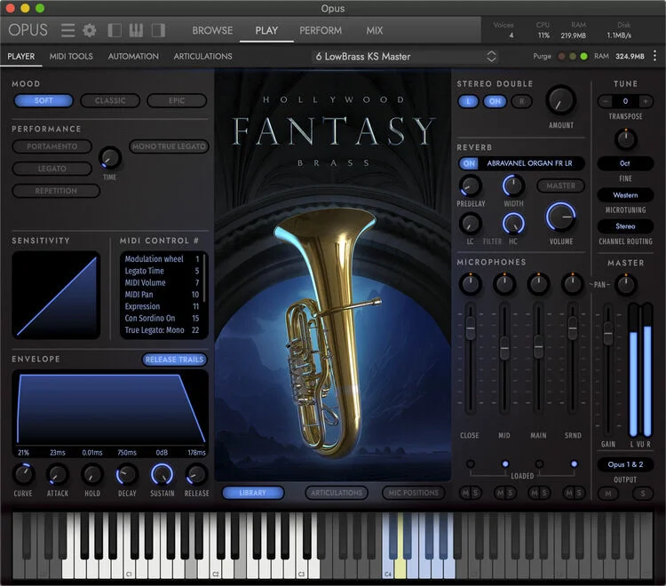The image size is (666, 586).
Task: Turn off the Reverb ON toggle
Action: pos(469,163)
